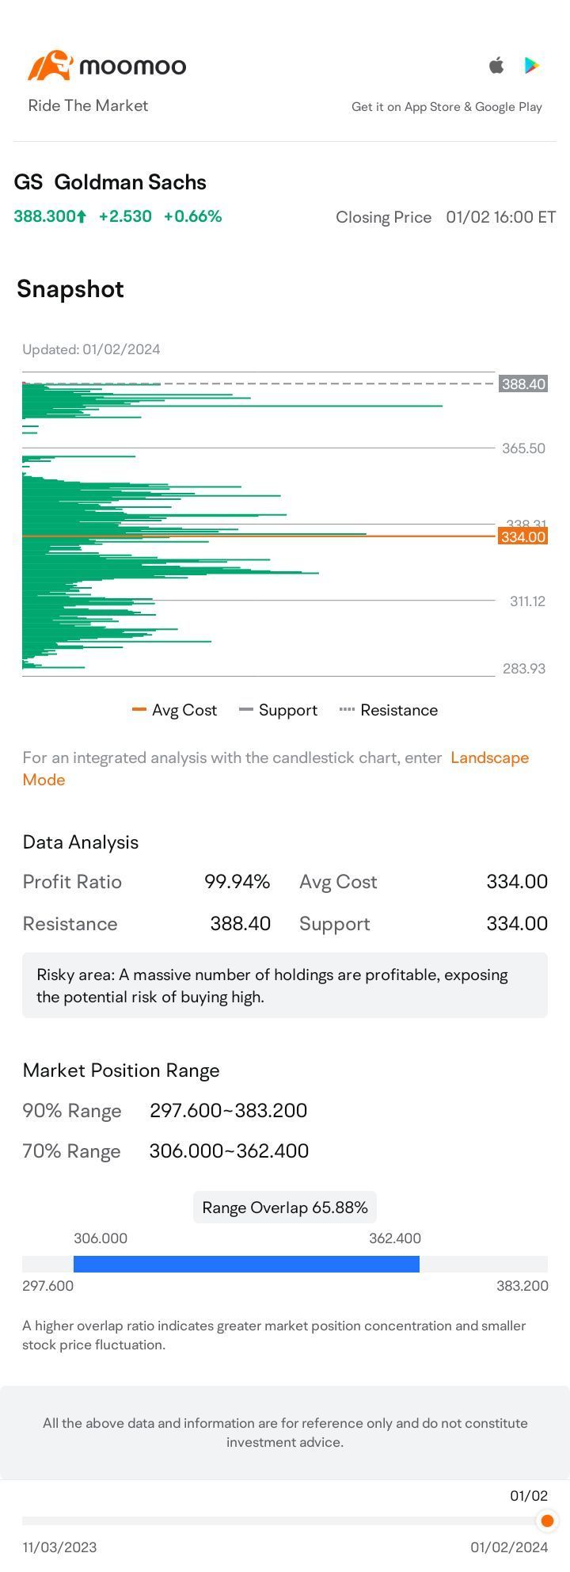Click the Risky area notice box
Screen dimensions: 570x1572
tap(285, 985)
